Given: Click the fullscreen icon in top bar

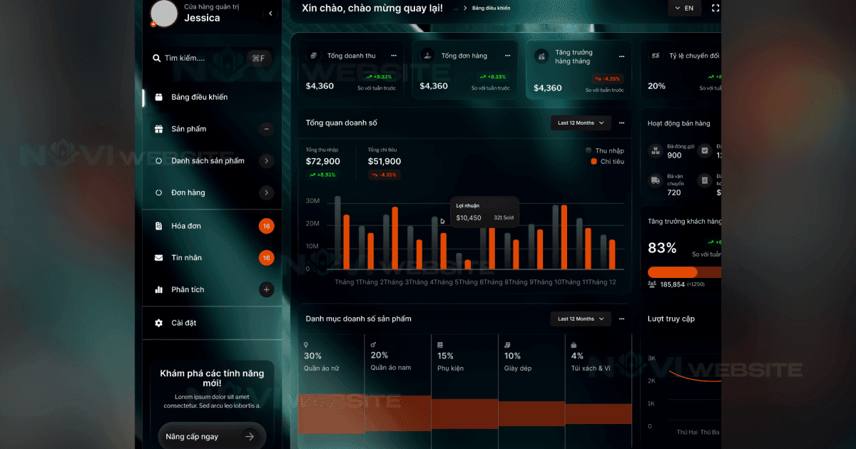Looking at the screenshot, I should coord(715,9).
